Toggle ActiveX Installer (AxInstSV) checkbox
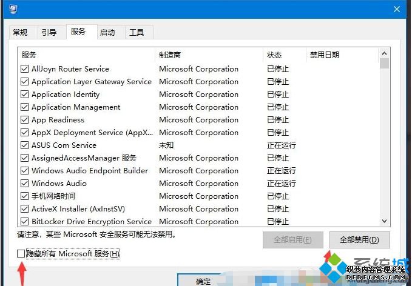This screenshot has width=412, height=286. (24, 209)
